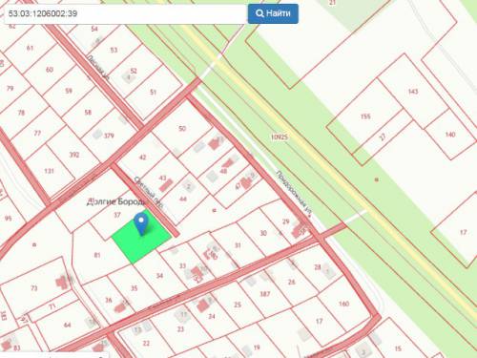Select parcel 155 on the right side

[365, 116]
